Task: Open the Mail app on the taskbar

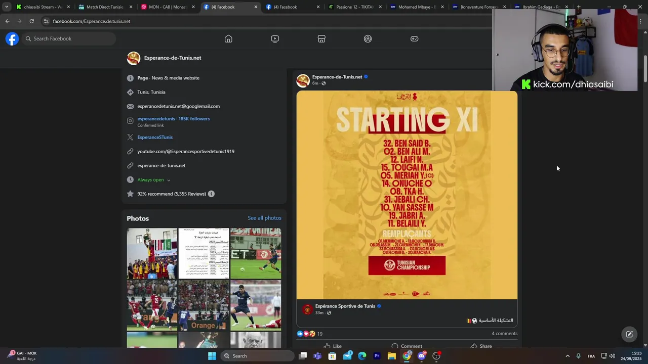Action: [x=347, y=356]
